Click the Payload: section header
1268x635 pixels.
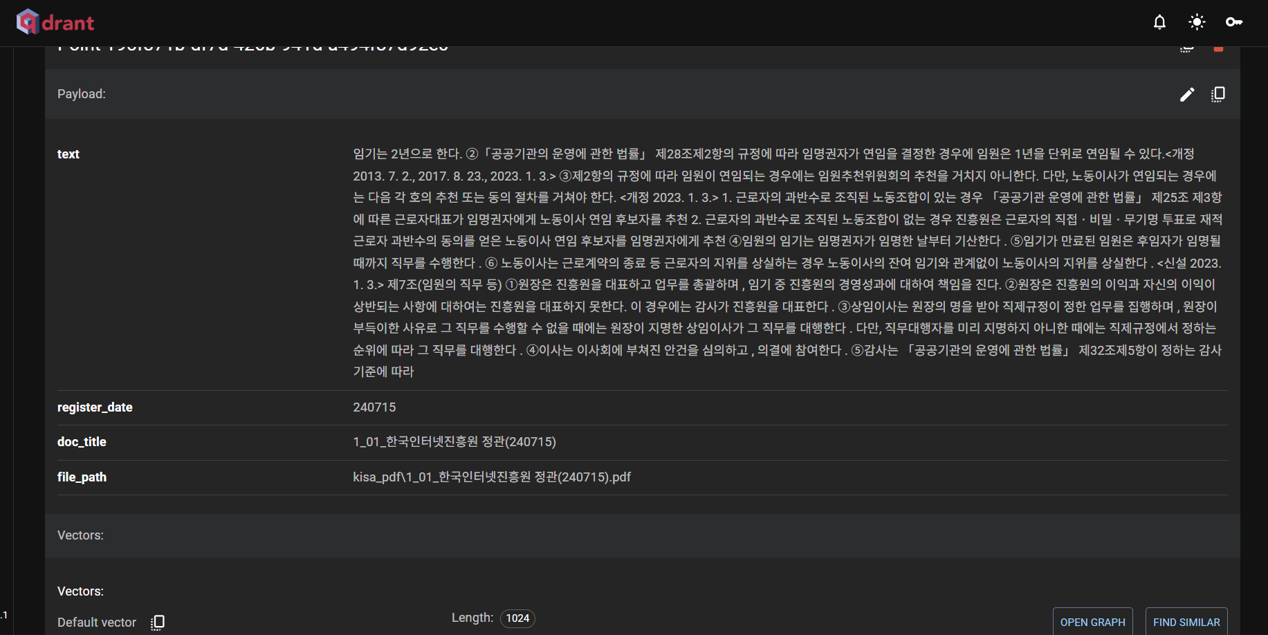82,94
